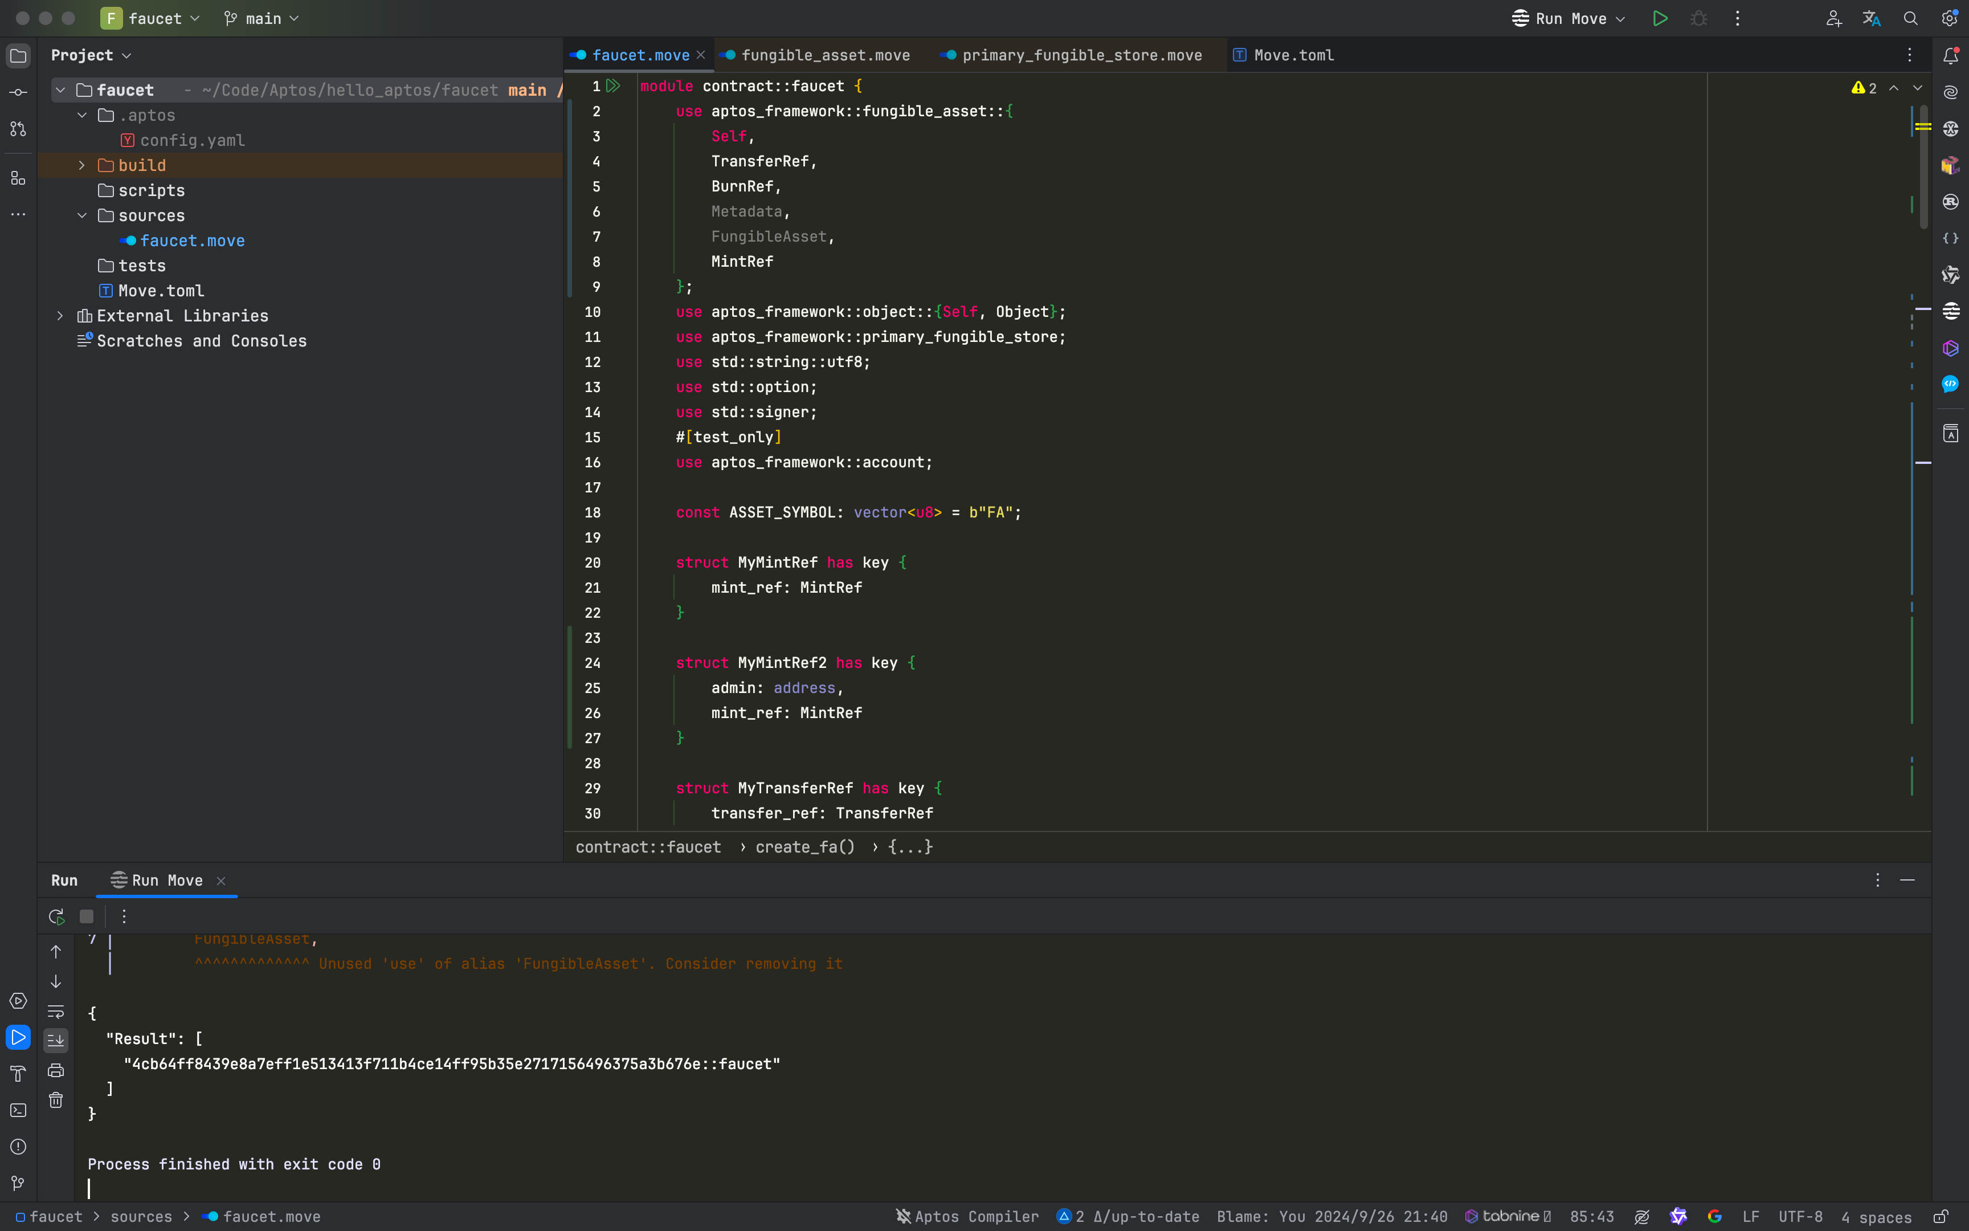Open the Notifications bell
The image size is (1969, 1231).
tap(1950, 55)
